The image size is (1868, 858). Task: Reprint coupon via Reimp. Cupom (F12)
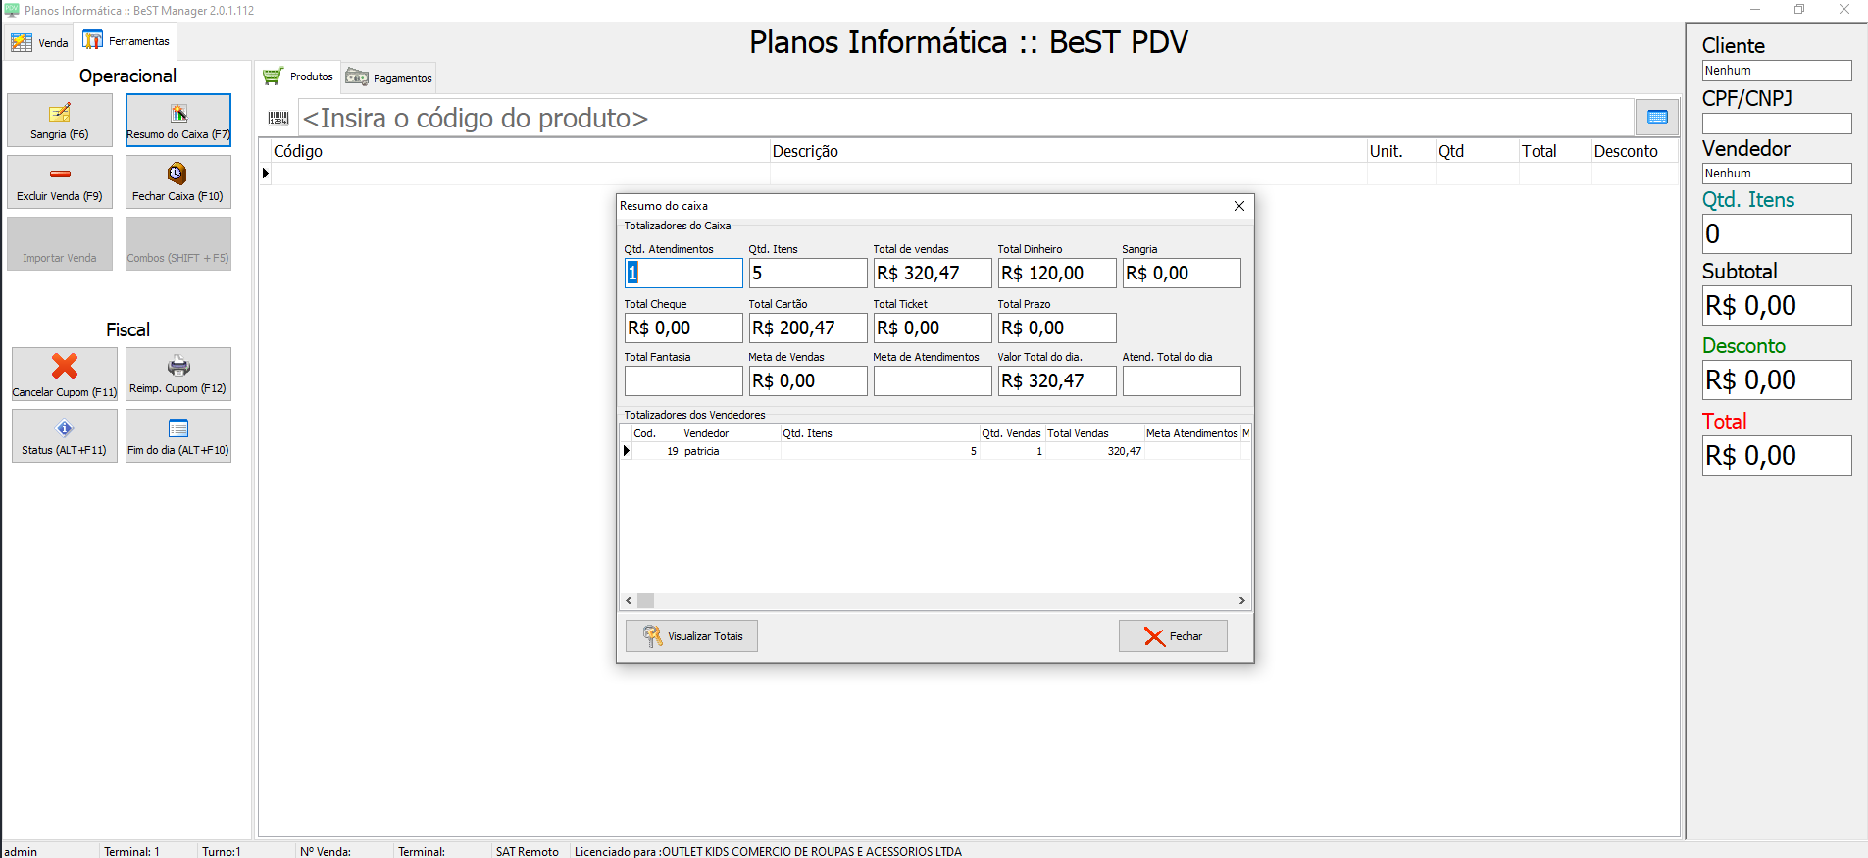coord(178,374)
